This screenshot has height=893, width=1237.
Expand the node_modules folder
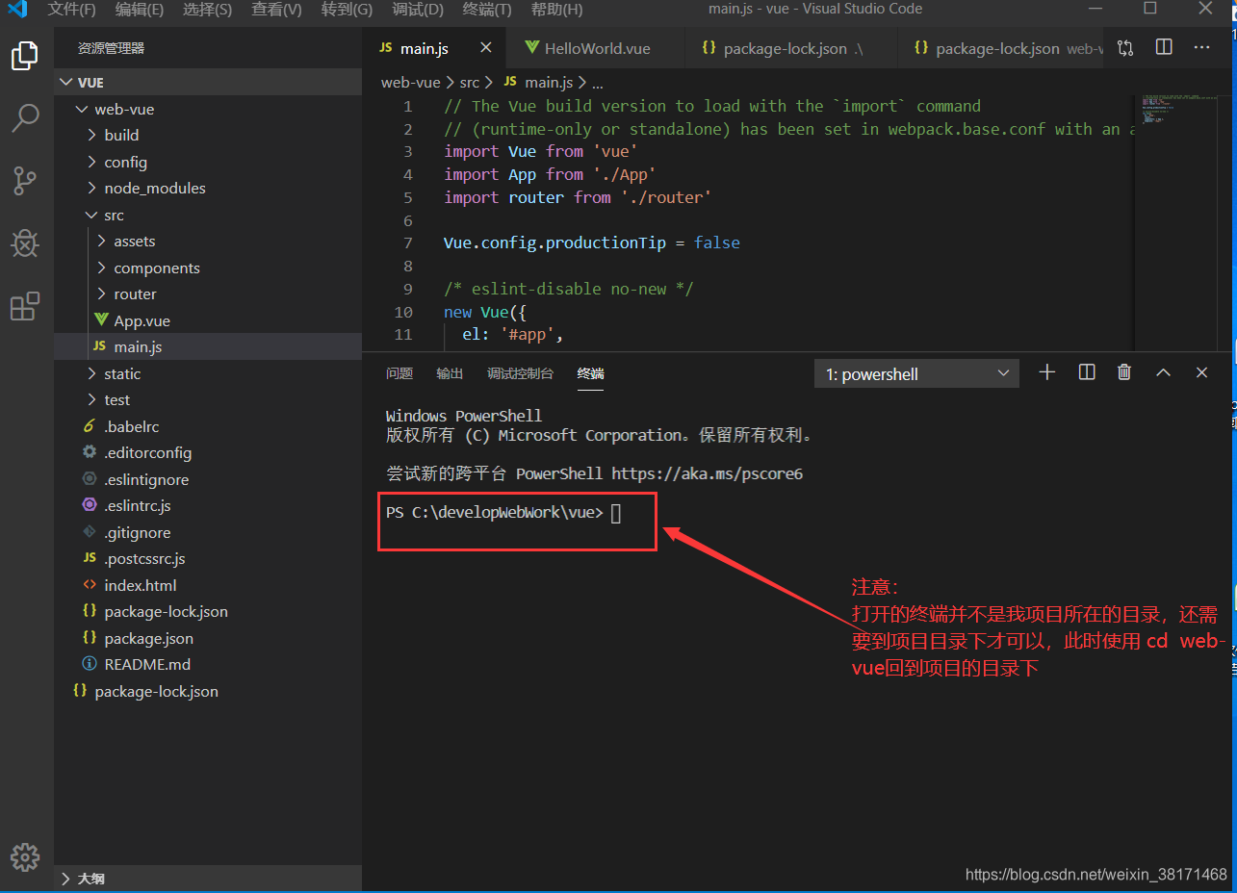point(208,189)
